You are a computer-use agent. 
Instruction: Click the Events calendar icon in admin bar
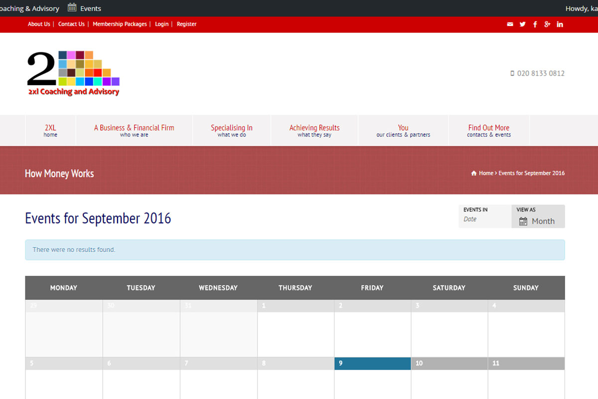73,7
